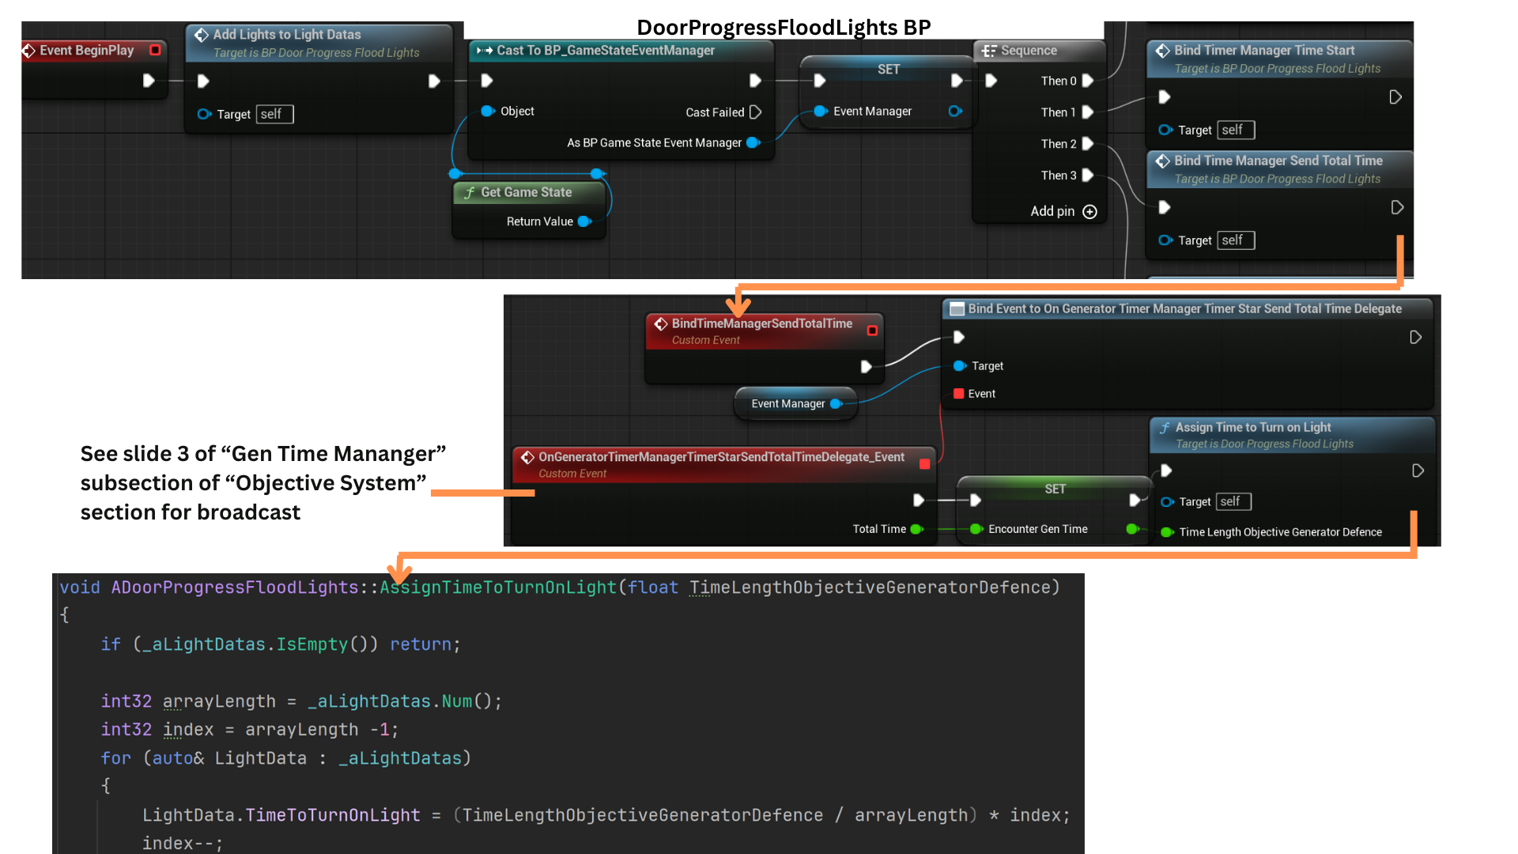Click the OnGeneratorTimerManager custom event title

click(x=720, y=457)
